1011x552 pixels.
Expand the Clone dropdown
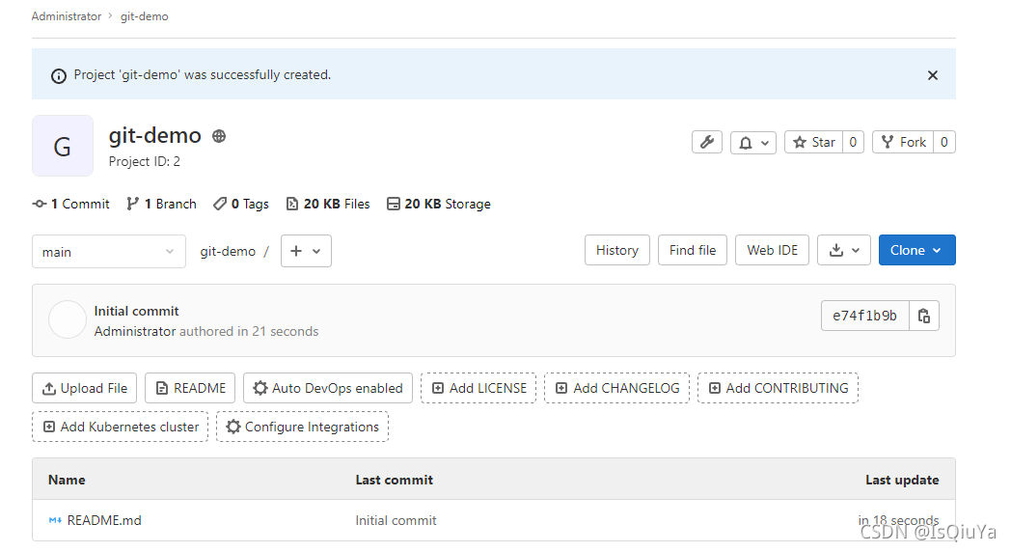point(916,250)
